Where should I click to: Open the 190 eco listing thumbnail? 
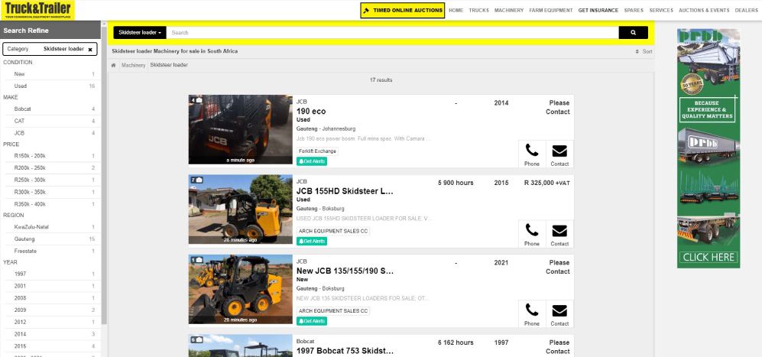(241, 129)
